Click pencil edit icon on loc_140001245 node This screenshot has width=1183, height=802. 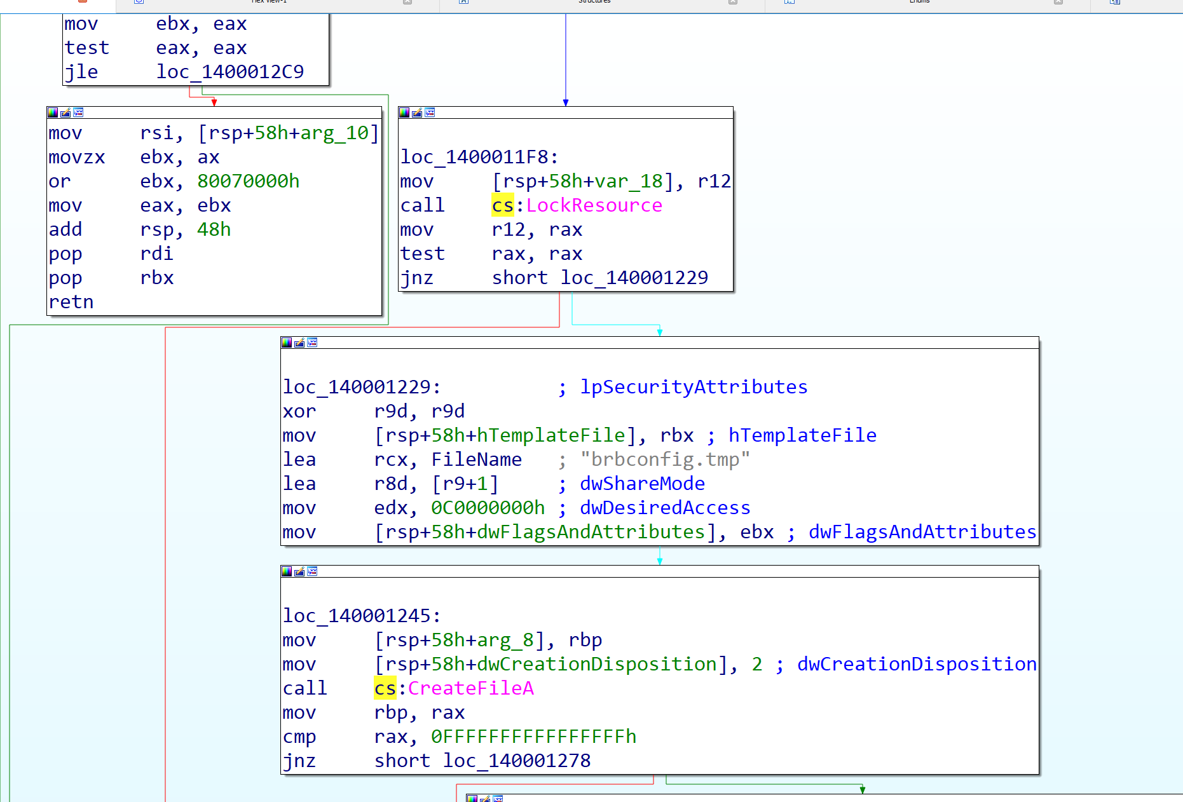[299, 571]
